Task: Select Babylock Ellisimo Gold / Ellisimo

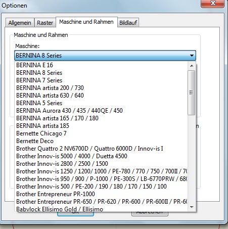Action: 102,209
